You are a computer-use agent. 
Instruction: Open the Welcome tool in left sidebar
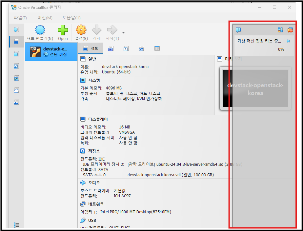pyautogui.click(x=16, y=29)
